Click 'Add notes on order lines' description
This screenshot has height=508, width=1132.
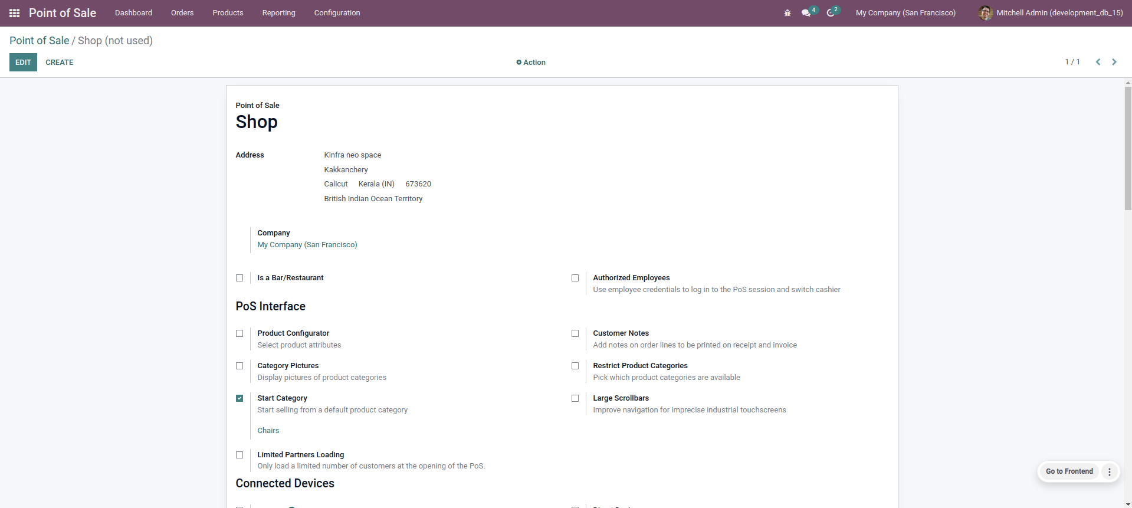[695, 345]
